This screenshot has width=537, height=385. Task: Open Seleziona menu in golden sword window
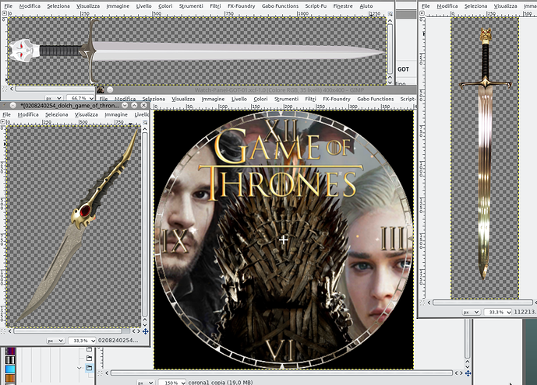(x=475, y=5)
